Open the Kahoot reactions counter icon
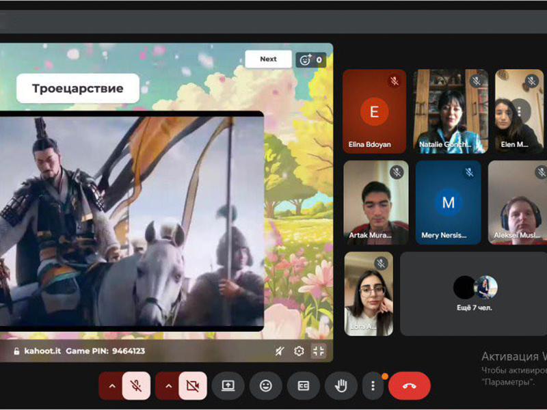Screen dimensions: 547x410 (310, 60)
